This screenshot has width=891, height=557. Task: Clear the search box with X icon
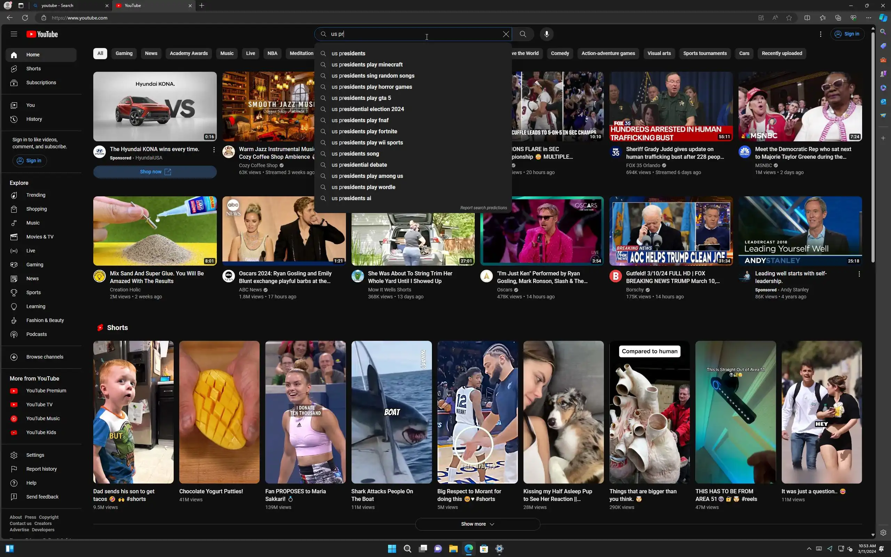click(x=506, y=34)
